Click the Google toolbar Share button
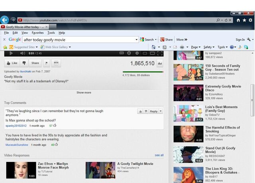Image resolution: width=255 pixels, height=183 pixels. point(167,40)
